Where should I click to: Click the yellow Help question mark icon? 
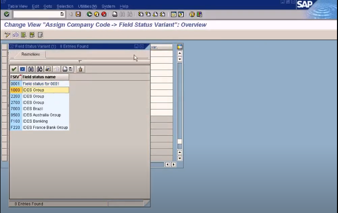(192, 15)
